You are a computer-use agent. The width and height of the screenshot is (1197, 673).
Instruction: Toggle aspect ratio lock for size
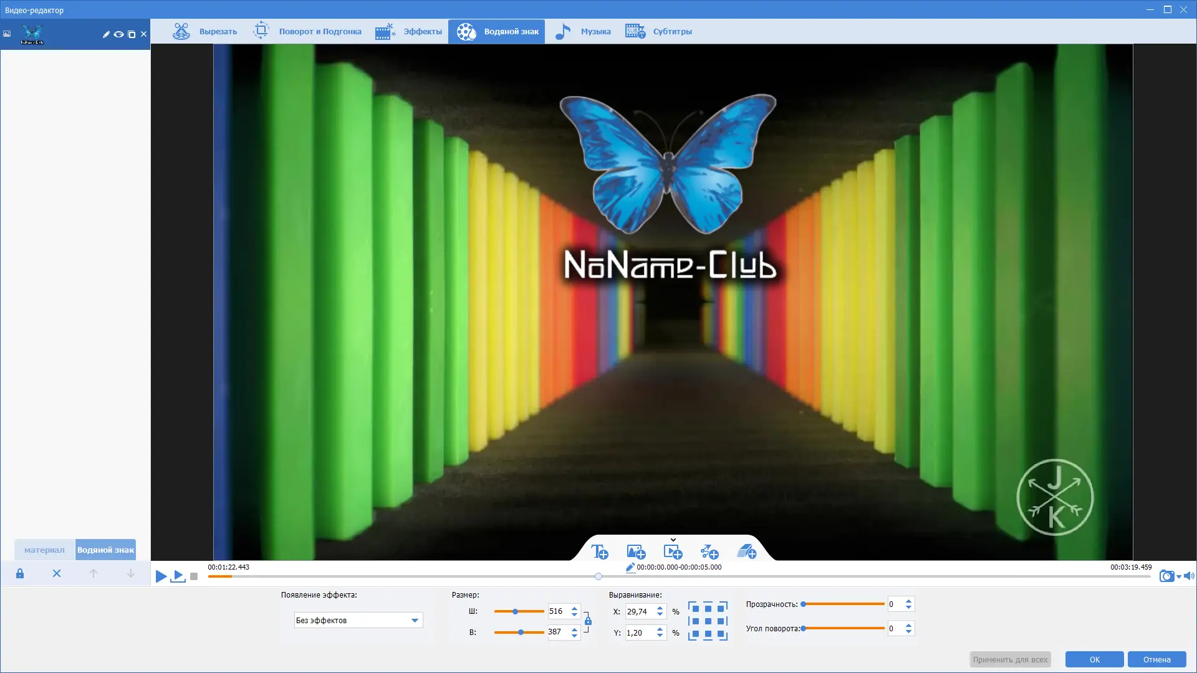coord(588,621)
